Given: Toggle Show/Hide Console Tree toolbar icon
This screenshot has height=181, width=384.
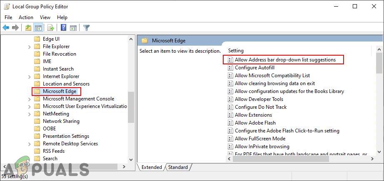Looking at the screenshot, I should tap(38, 27).
